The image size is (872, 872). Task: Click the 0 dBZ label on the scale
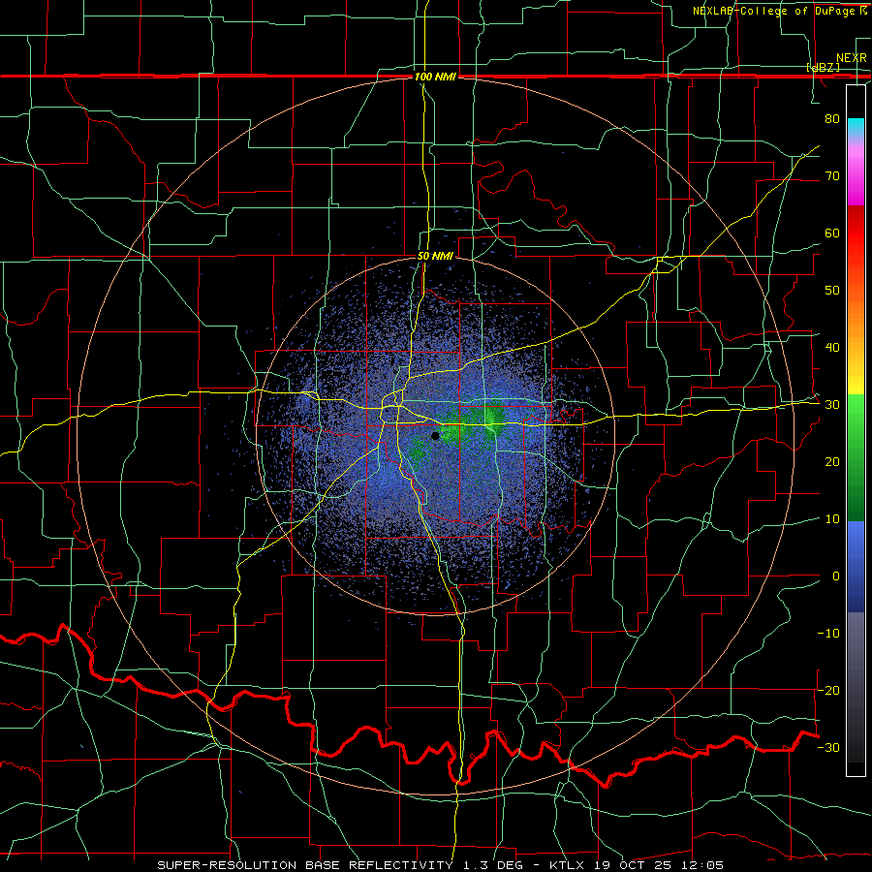(836, 576)
